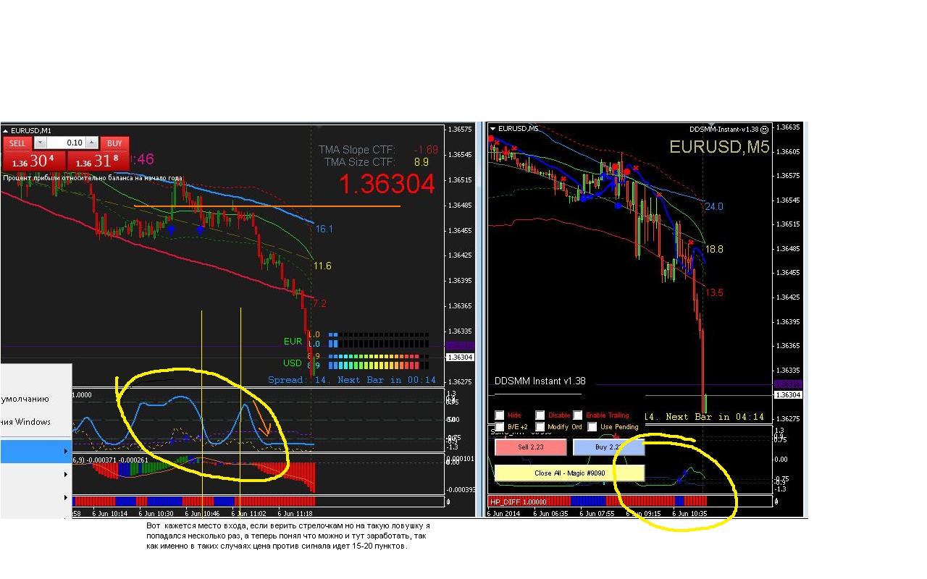Click the 6 Jun 07:55 time axis label
This screenshot has height=579, width=927.
pyautogui.click(x=597, y=512)
